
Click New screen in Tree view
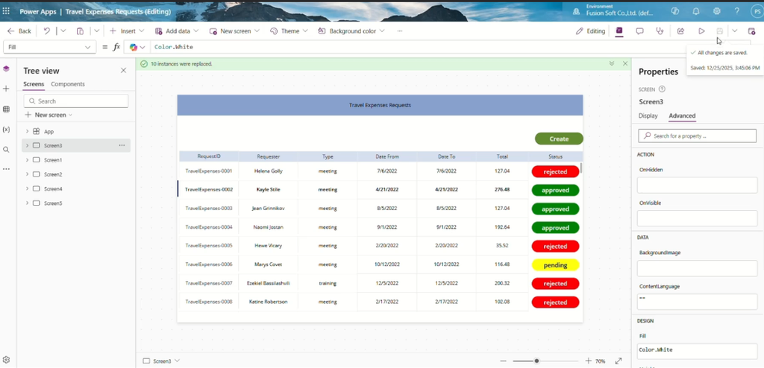pyautogui.click(x=48, y=115)
